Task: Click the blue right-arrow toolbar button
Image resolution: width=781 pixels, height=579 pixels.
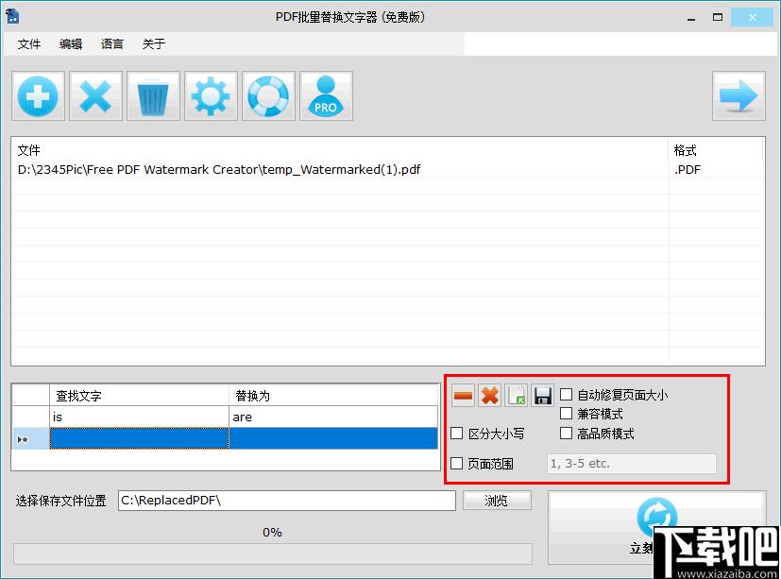Action: tap(739, 96)
